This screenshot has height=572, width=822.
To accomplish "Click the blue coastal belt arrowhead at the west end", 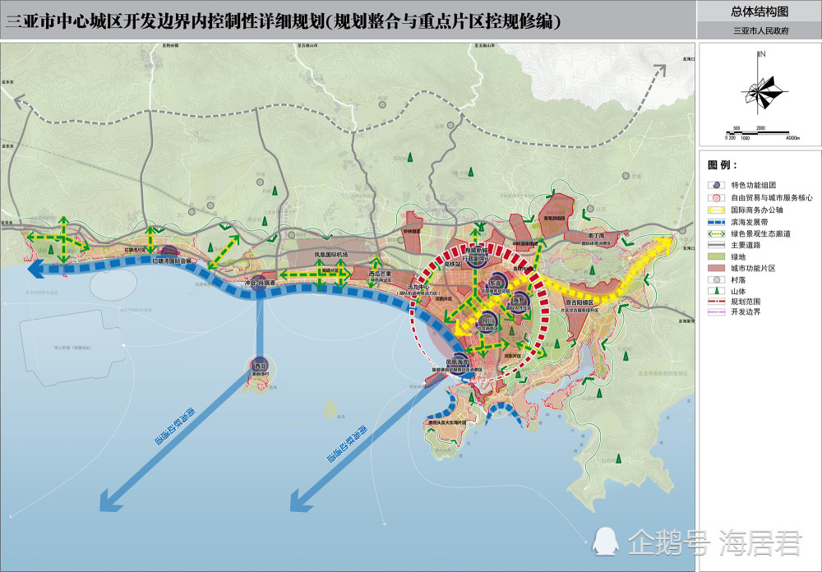I will pyautogui.click(x=35, y=269).
